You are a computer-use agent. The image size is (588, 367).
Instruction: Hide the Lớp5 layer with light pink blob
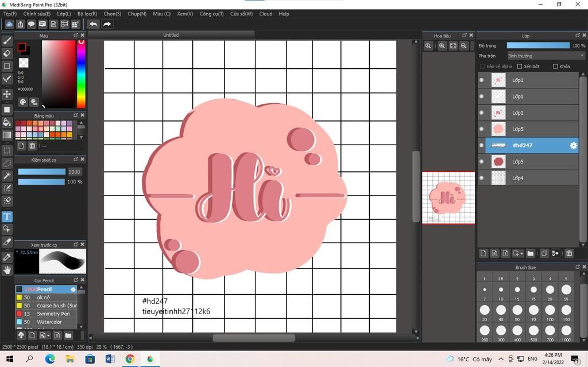point(482,129)
